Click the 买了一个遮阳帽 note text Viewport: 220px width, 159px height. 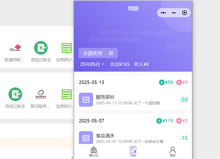tap(147, 103)
